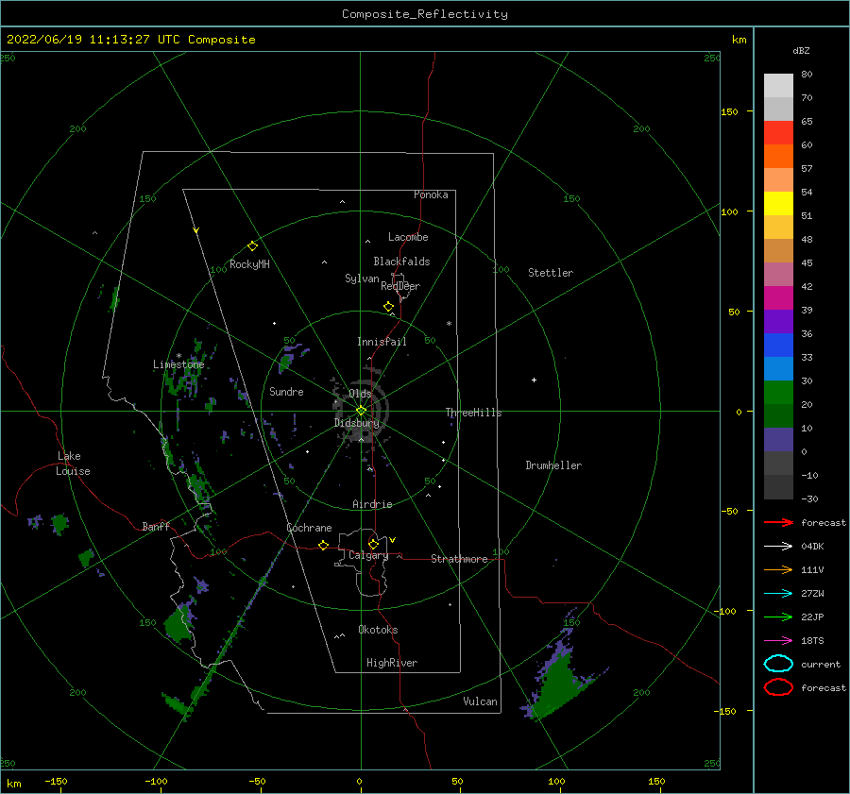The height and width of the screenshot is (794, 850).
Task: Click the bright yellow swatch between 54 and 51
Action: click(x=778, y=204)
